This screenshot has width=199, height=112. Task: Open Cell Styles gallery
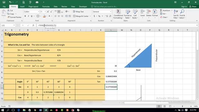click(x=135, y=14)
